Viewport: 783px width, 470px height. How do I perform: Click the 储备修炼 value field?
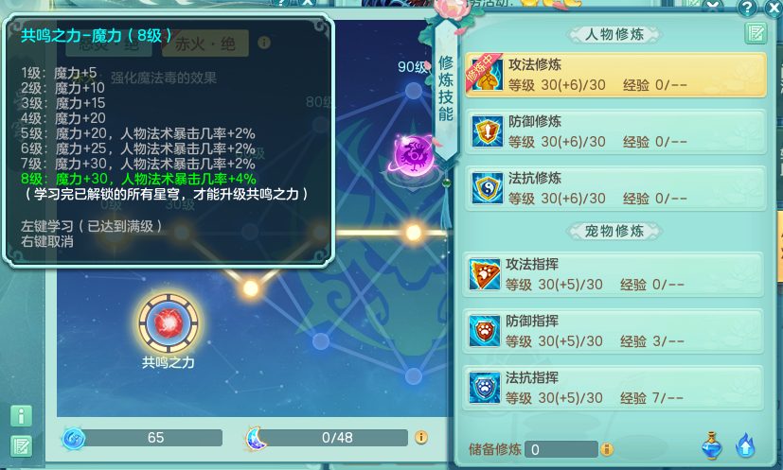(561, 449)
